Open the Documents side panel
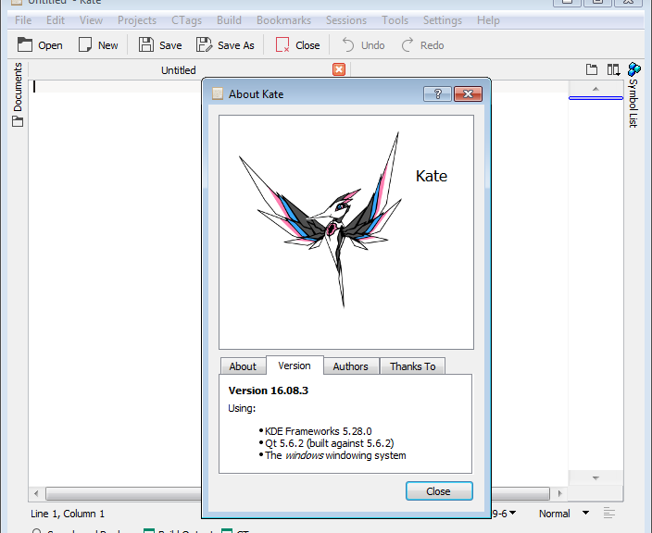Viewport: 652px width, 533px height. click(x=17, y=94)
